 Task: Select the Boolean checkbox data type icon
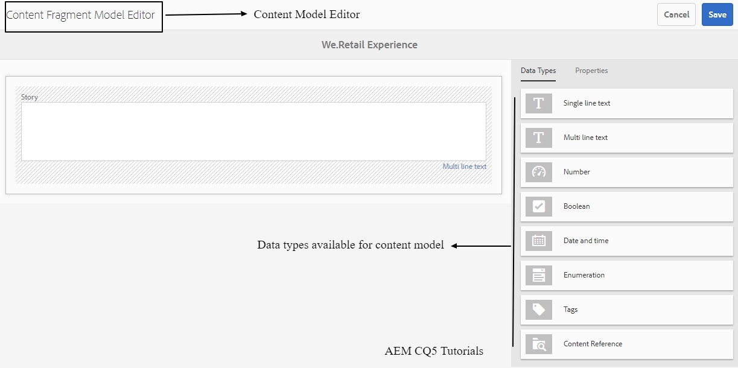[x=538, y=206]
